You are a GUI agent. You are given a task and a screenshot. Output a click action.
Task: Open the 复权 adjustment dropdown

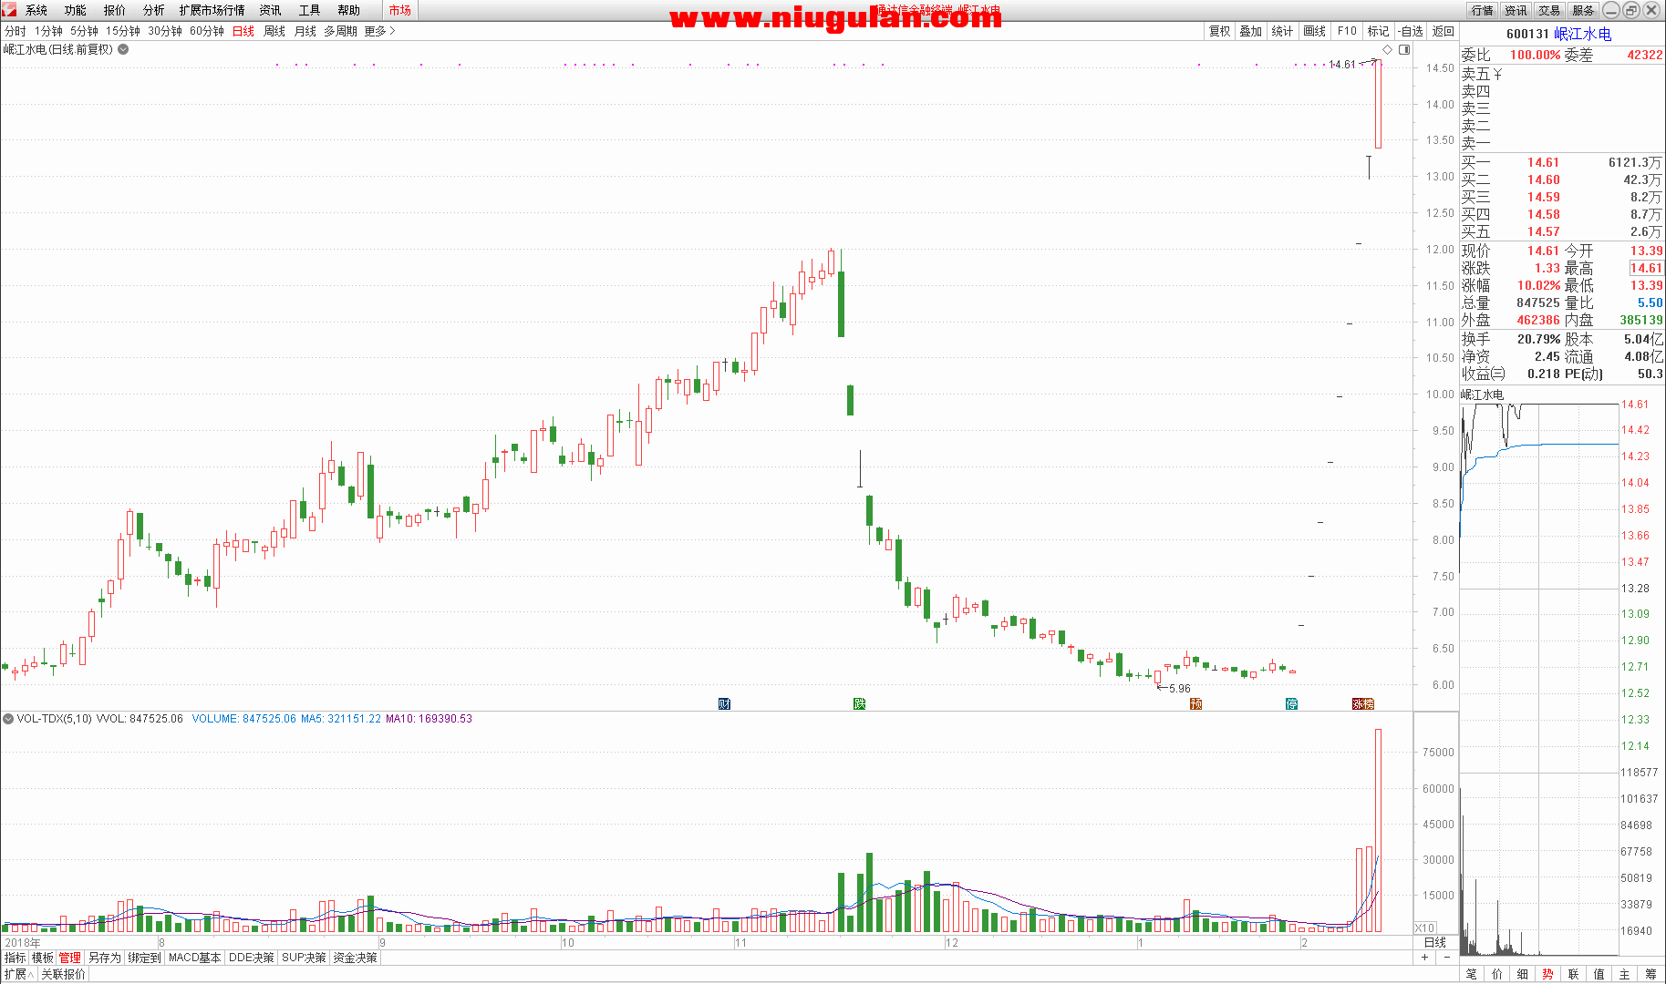[1220, 31]
